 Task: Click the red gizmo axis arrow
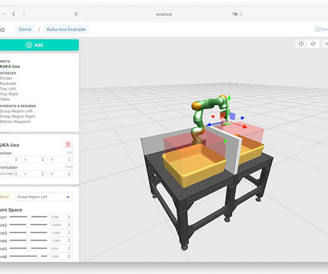click(x=244, y=126)
